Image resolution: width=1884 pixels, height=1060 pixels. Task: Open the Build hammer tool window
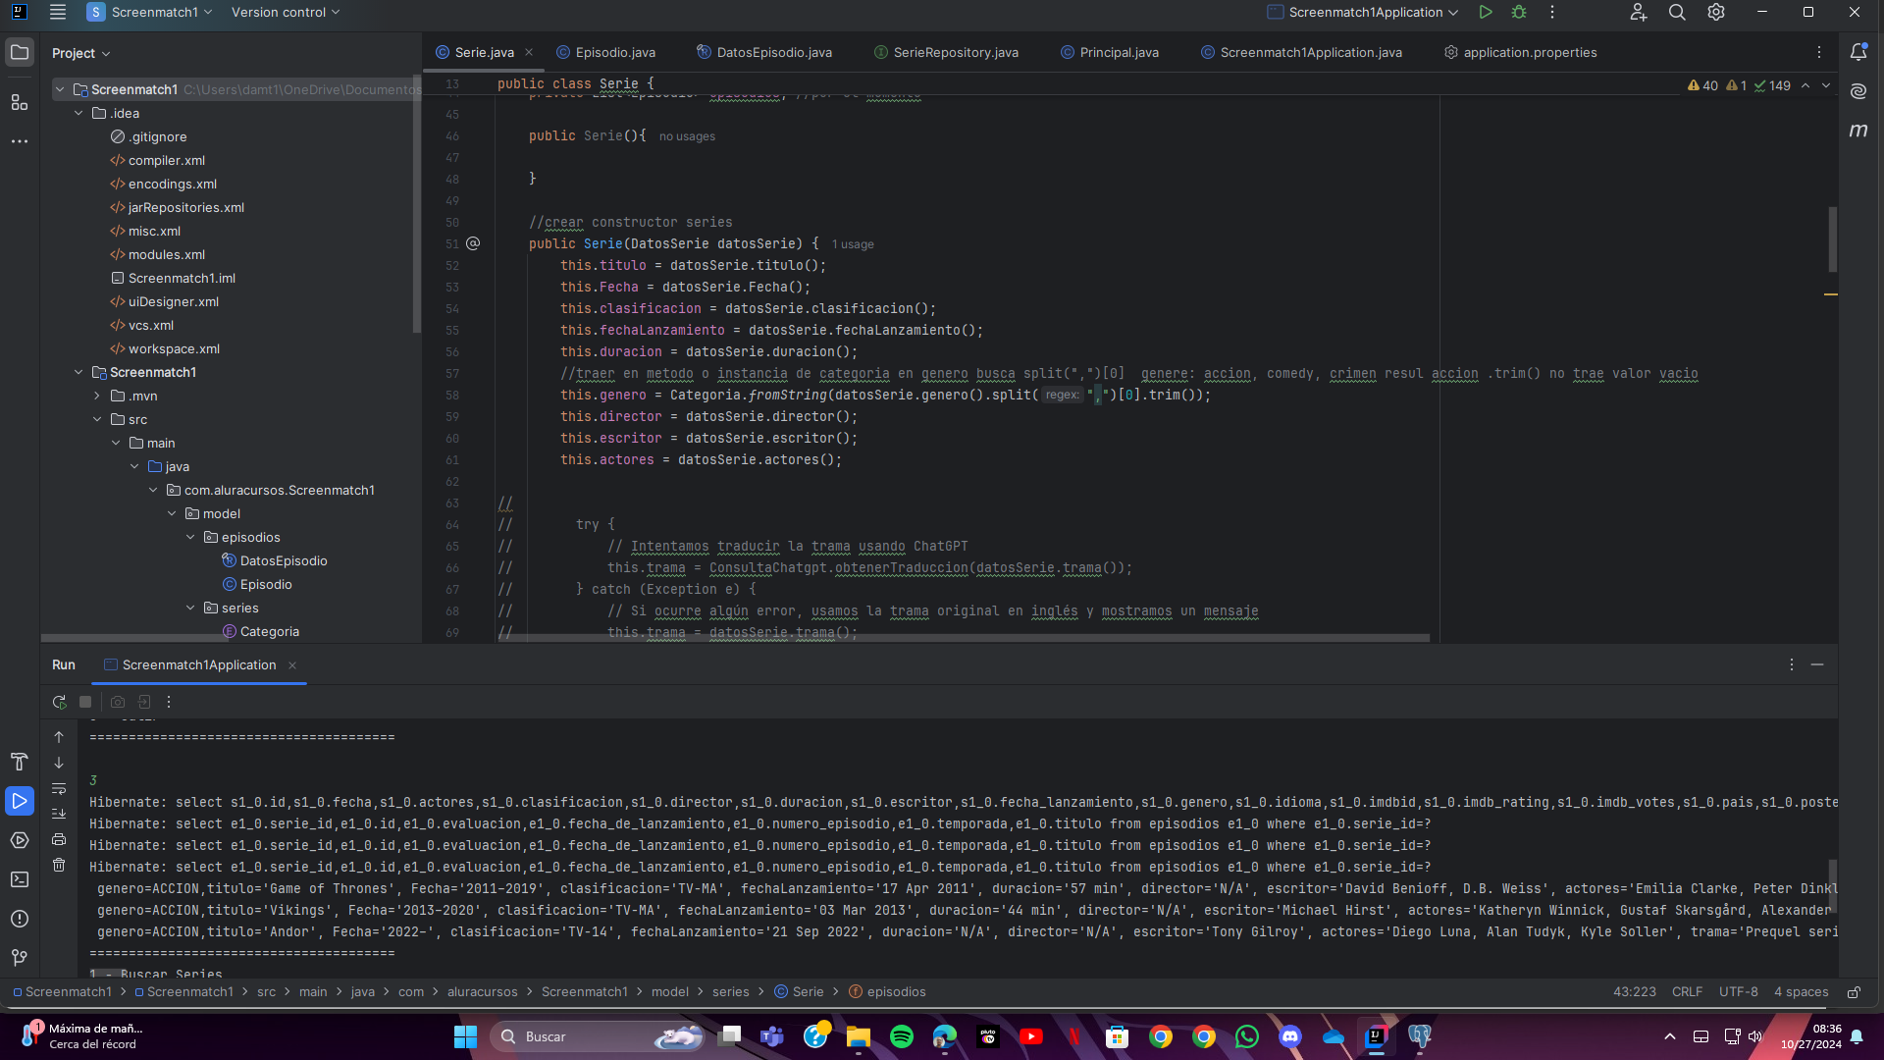coord(20,762)
